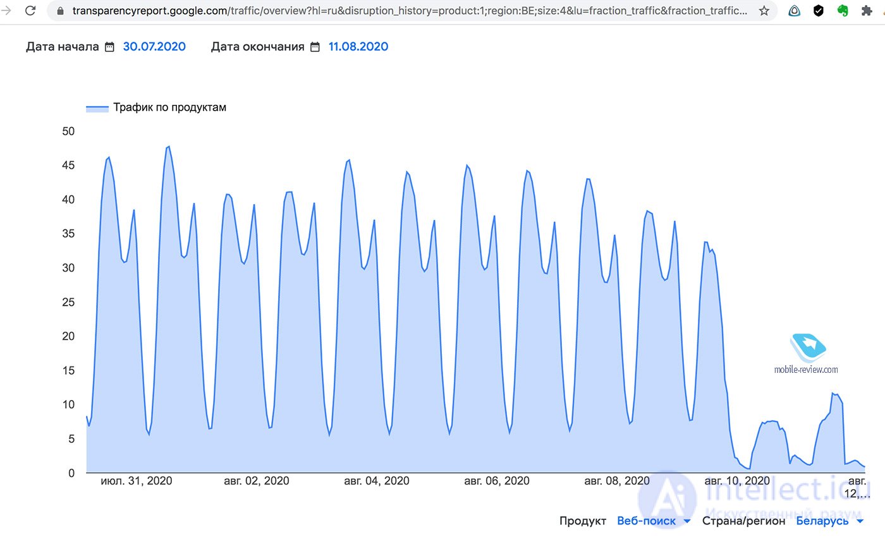Open the blue triangle browser extension
885x539 pixels.
(x=795, y=11)
